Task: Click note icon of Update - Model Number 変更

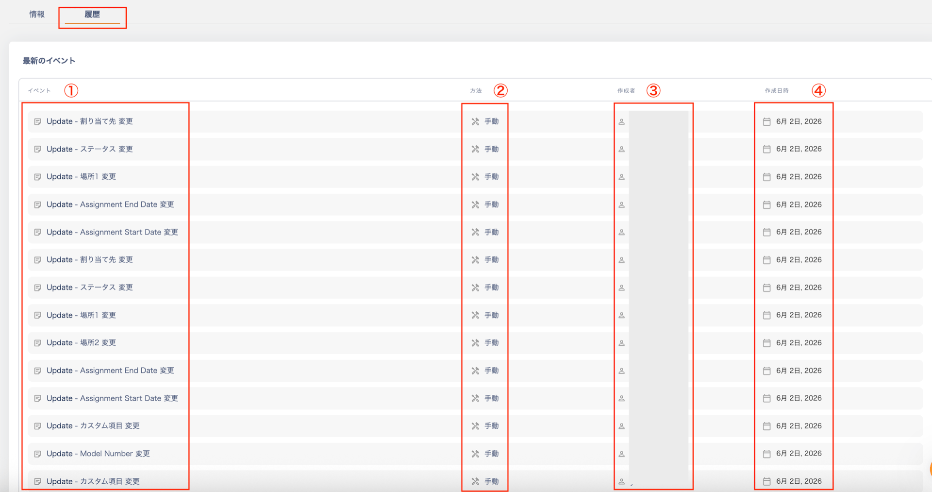Action: pos(37,454)
